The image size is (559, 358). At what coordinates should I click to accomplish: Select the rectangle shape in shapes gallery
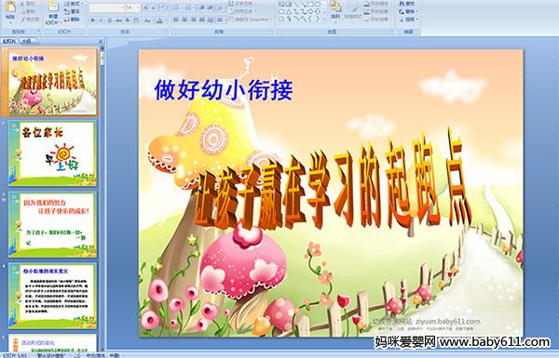click(x=310, y=4)
